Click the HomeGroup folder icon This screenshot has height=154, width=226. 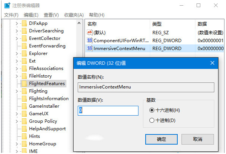click(24, 144)
